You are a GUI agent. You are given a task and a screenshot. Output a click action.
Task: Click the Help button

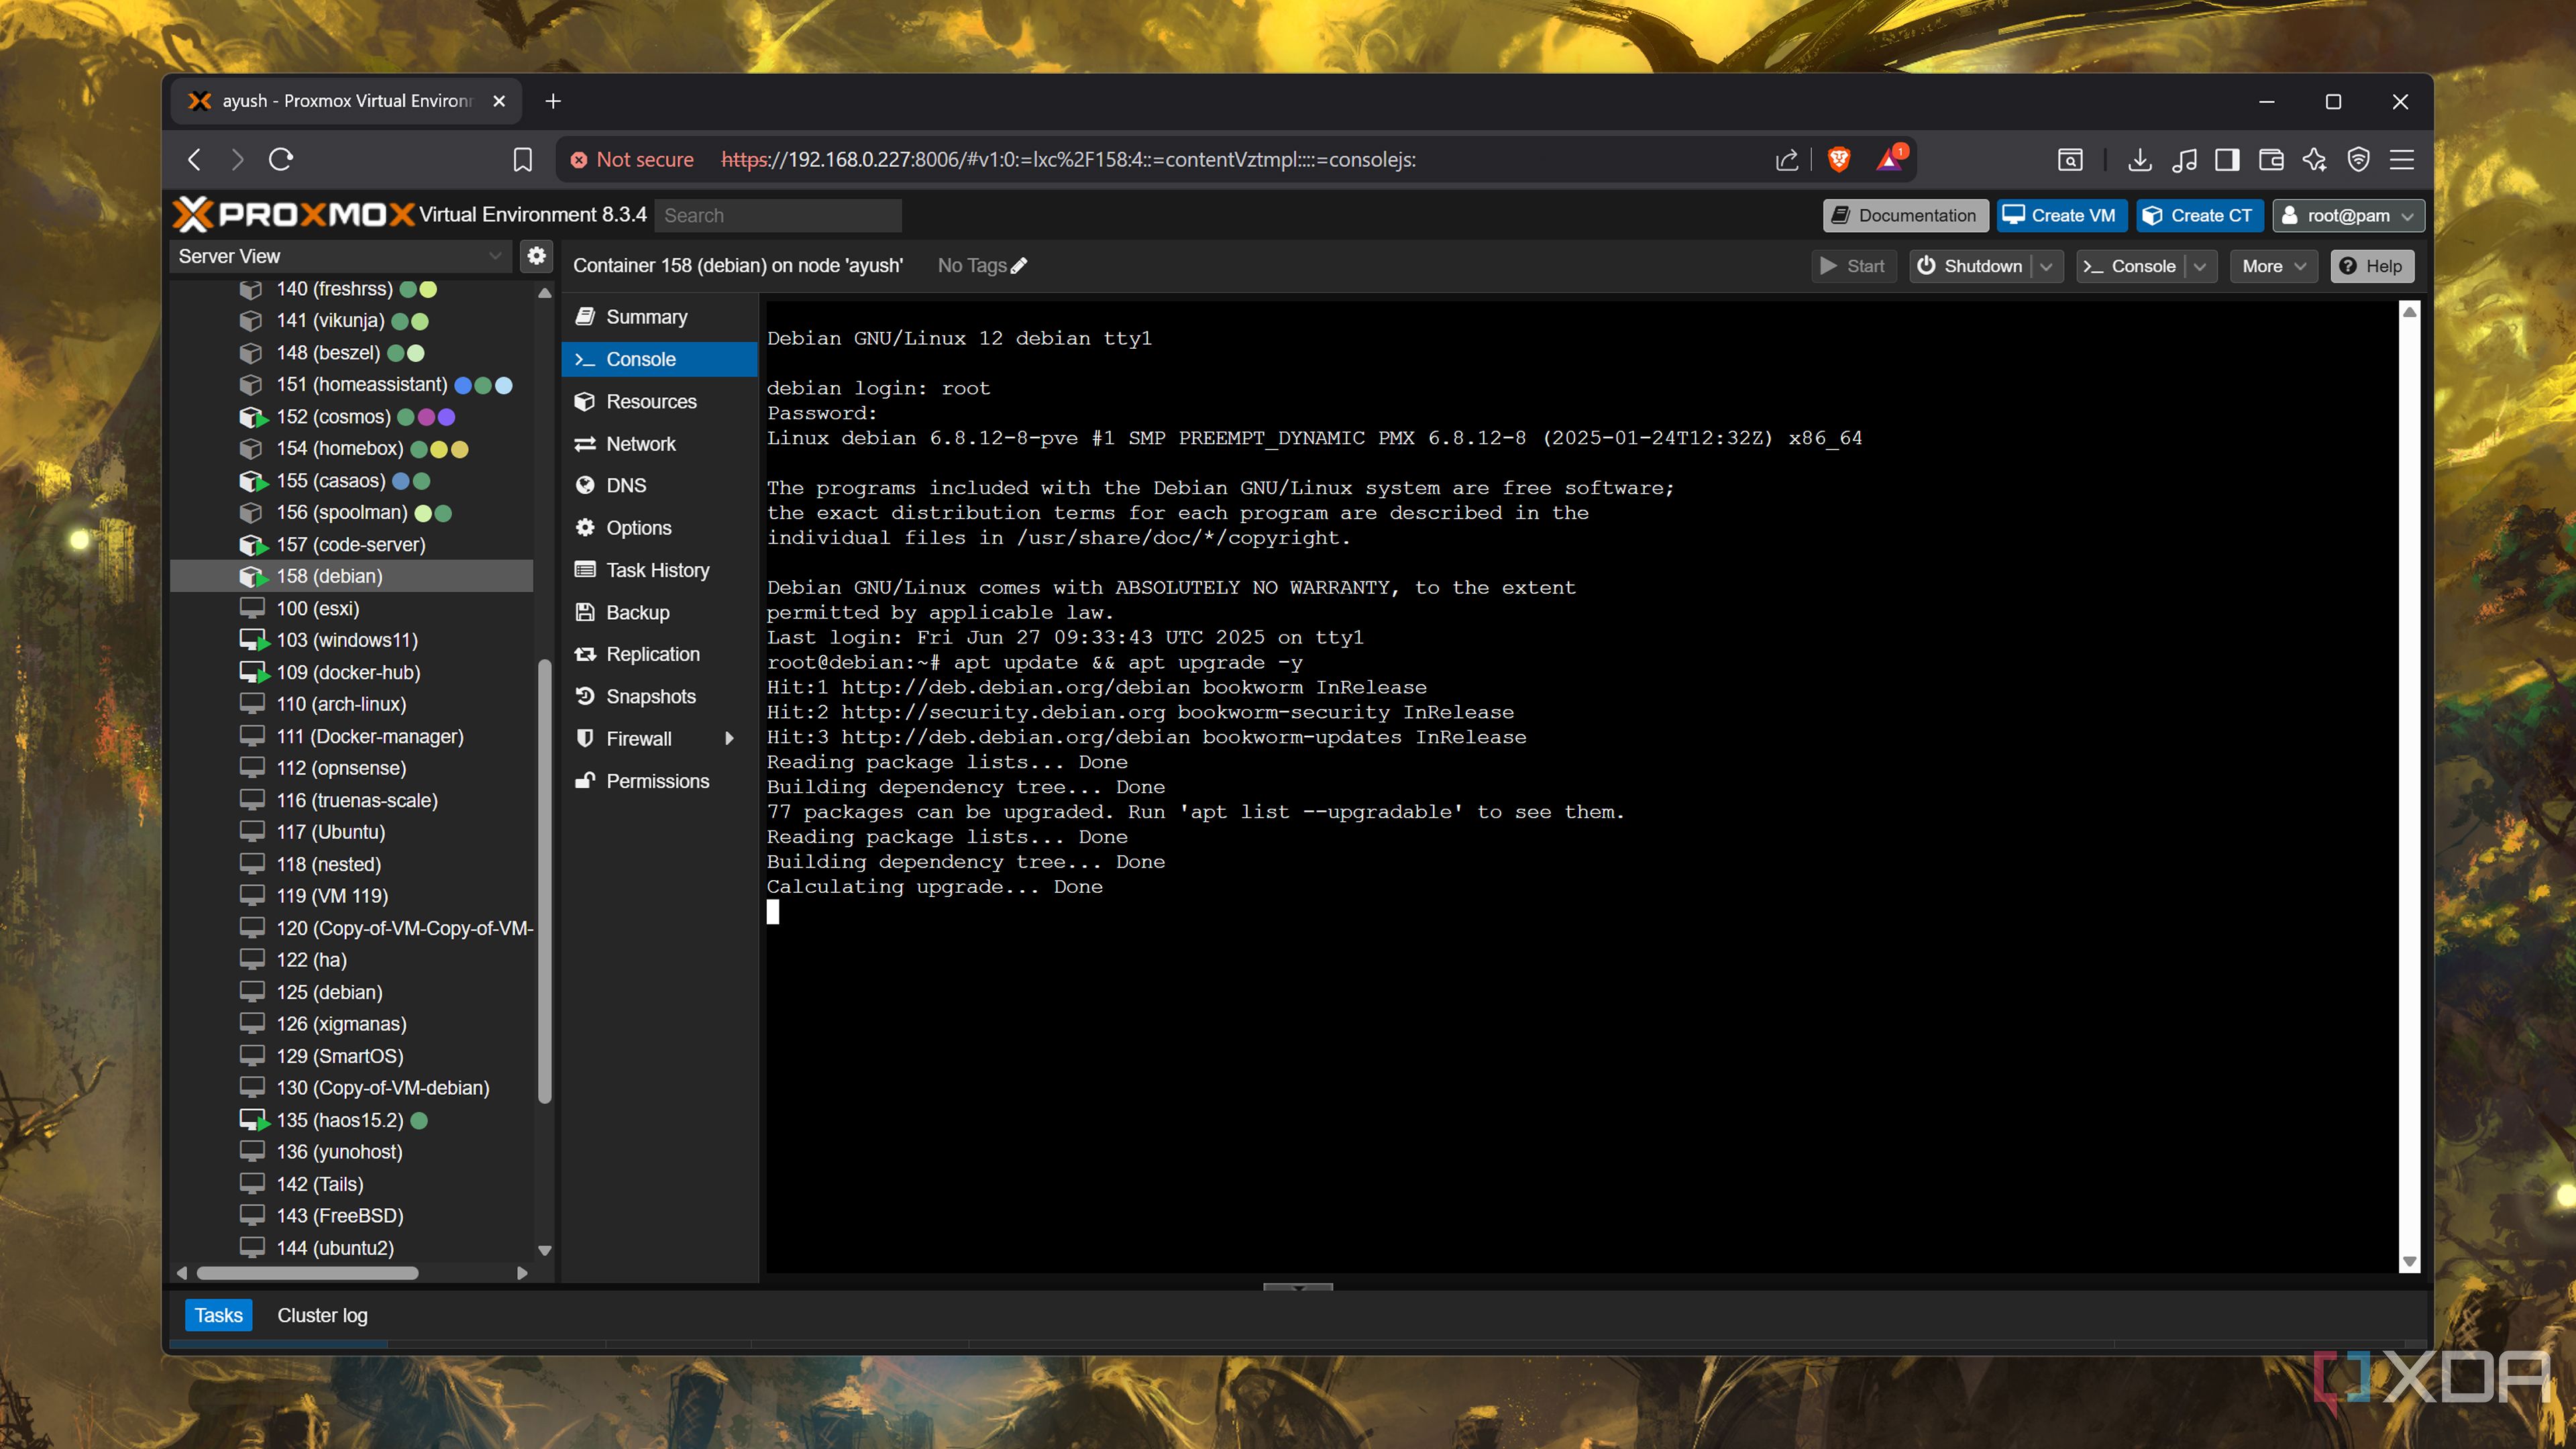tap(2371, 266)
